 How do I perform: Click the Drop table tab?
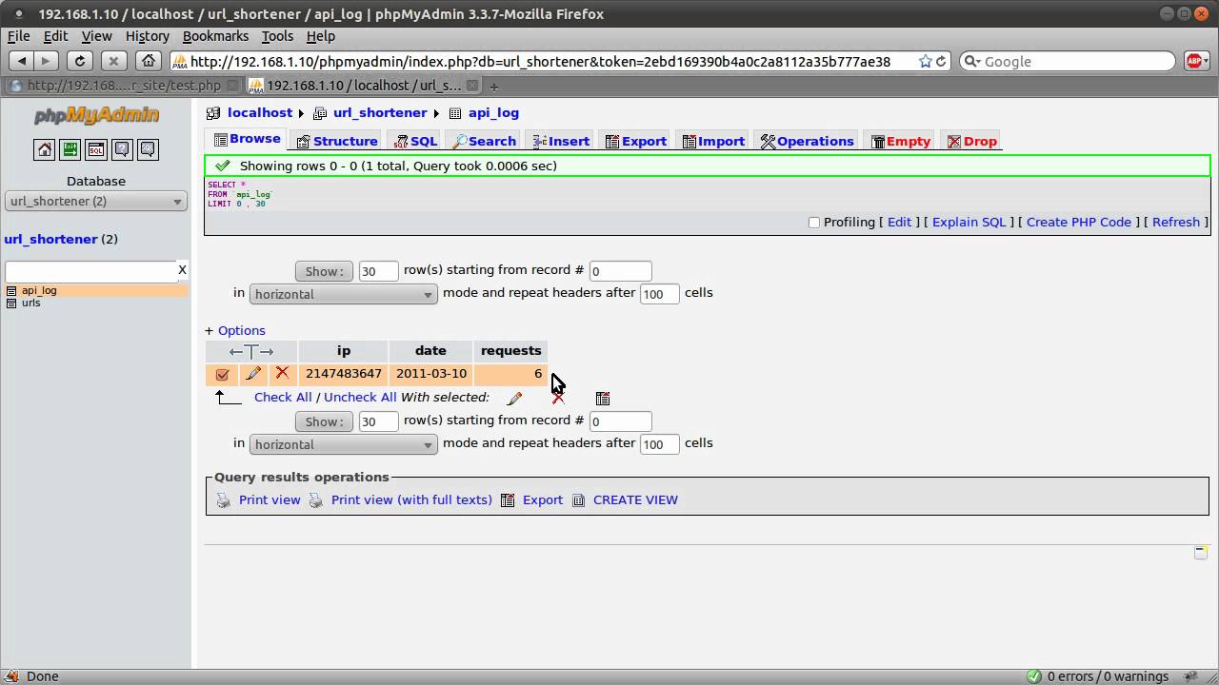972,141
